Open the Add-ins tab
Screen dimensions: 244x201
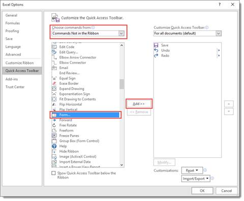pyautogui.click(x=22, y=79)
